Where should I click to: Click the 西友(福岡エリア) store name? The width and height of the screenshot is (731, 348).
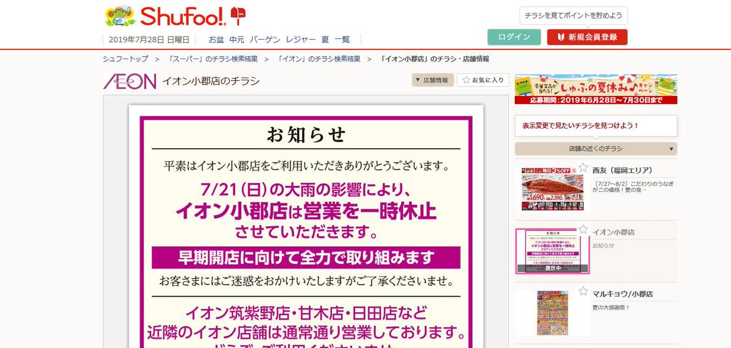point(622,170)
